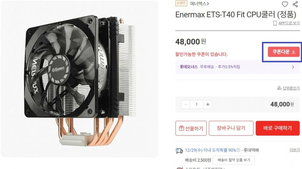Decrease quantity with minus button
Viewport: 302px width, 169px height.
tap(186, 104)
